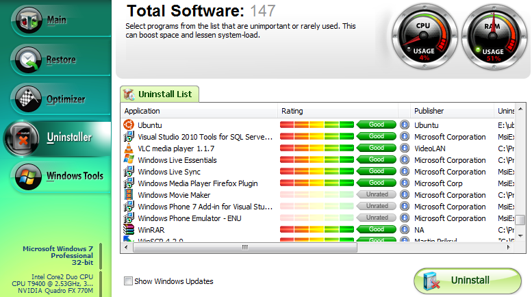Click the Uninstall column header at right edge
Viewport: 532px width, 297px height.
tap(505, 111)
